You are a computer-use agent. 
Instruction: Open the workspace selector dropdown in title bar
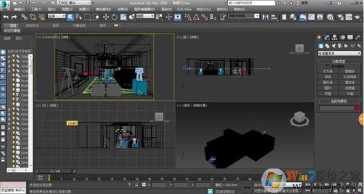click(74, 3)
